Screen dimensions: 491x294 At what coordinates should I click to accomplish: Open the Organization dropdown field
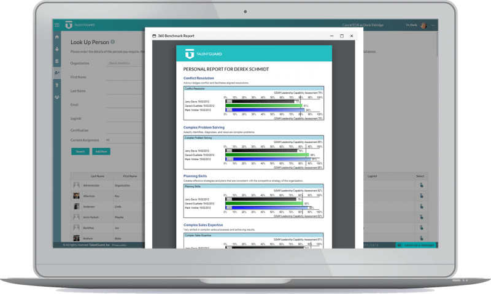[123, 63]
